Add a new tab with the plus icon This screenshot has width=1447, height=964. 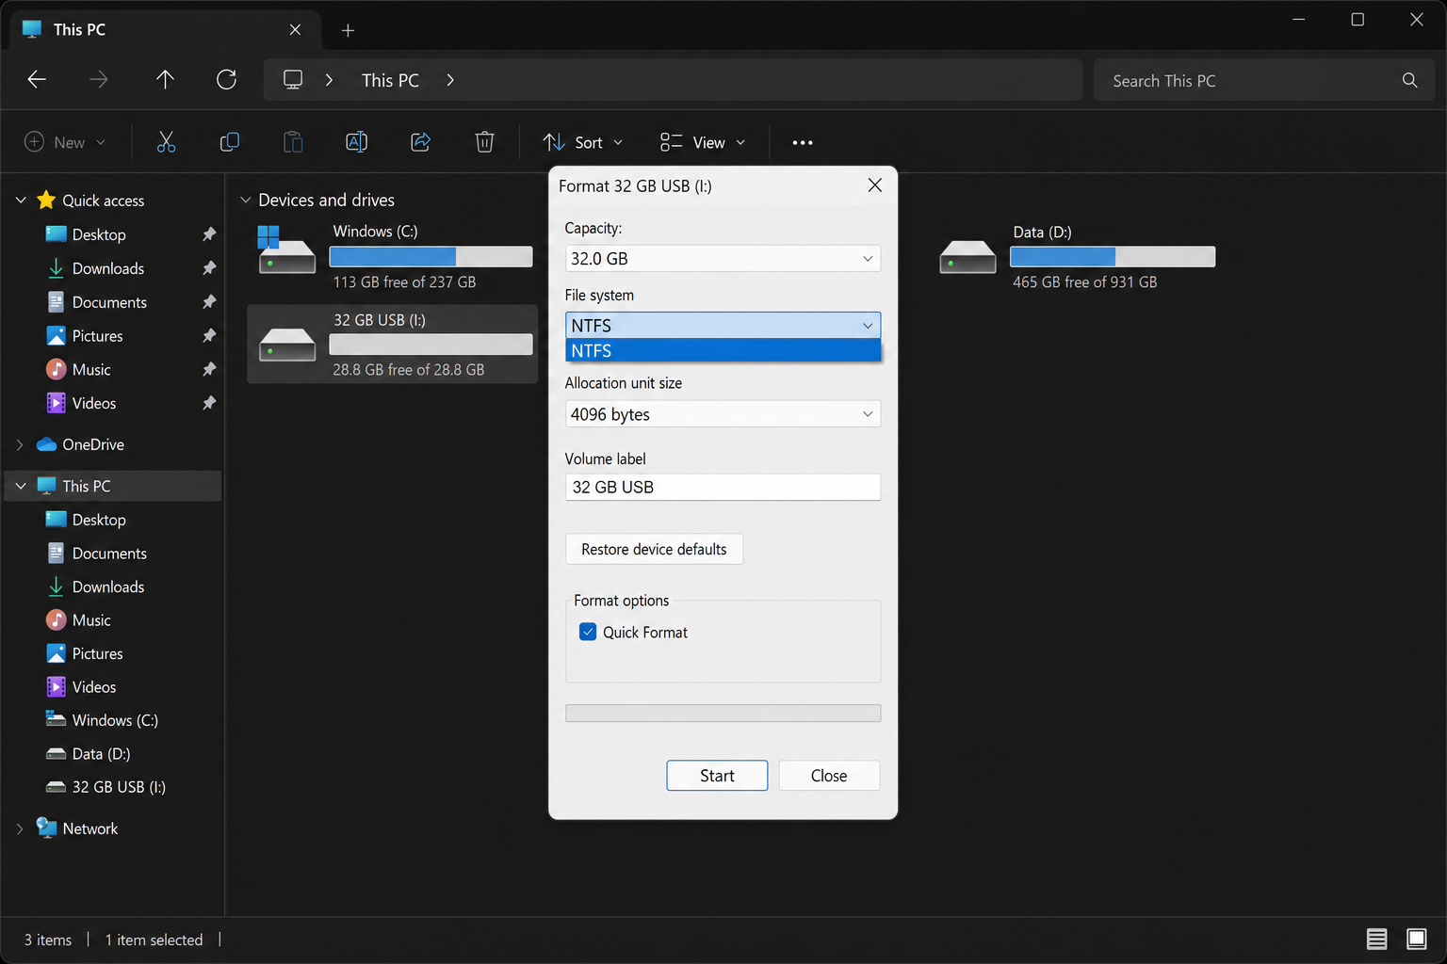tap(348, 30)
